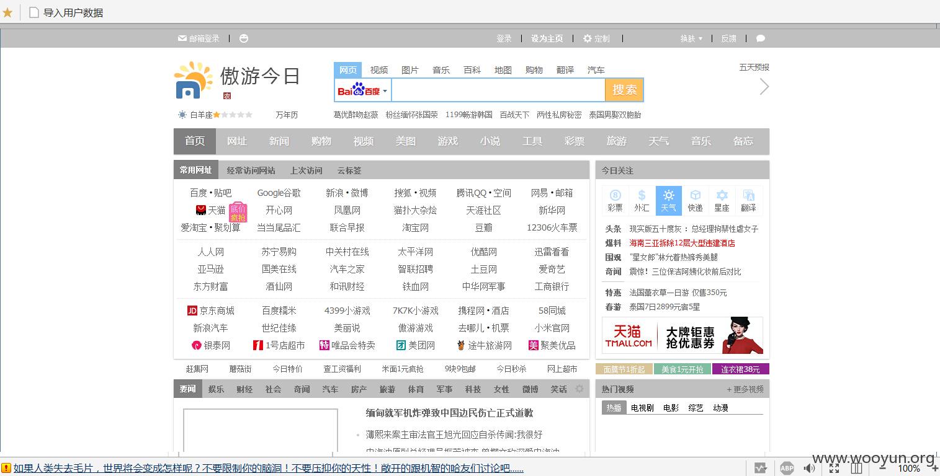Screen dimensions: 940x476
Task: Select the 视频 search category tab
Action: pos(379,70)
